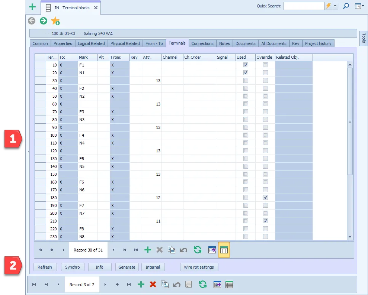Open Wire rpt settings
This screenshot has width=368, height=295.
click(x=199, y=267)
